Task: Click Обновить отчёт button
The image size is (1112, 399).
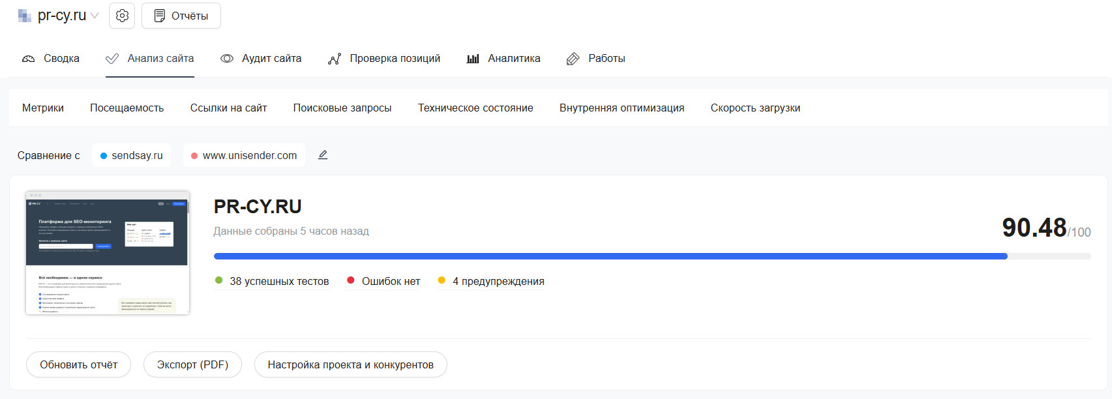Action: tap(79, 364)
